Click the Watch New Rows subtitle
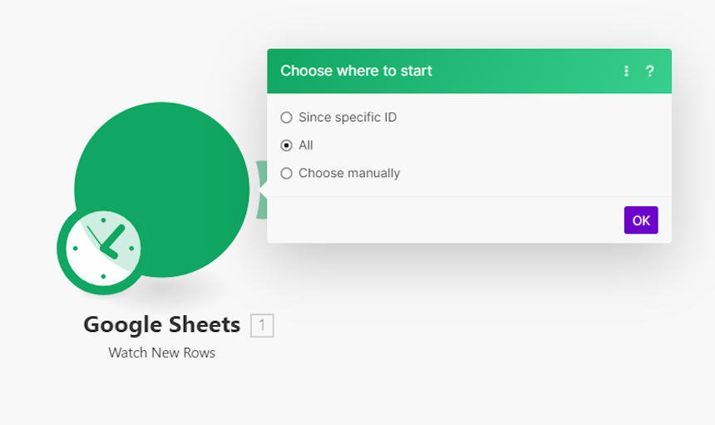This screenshot has width=715, height=425. 162,353
